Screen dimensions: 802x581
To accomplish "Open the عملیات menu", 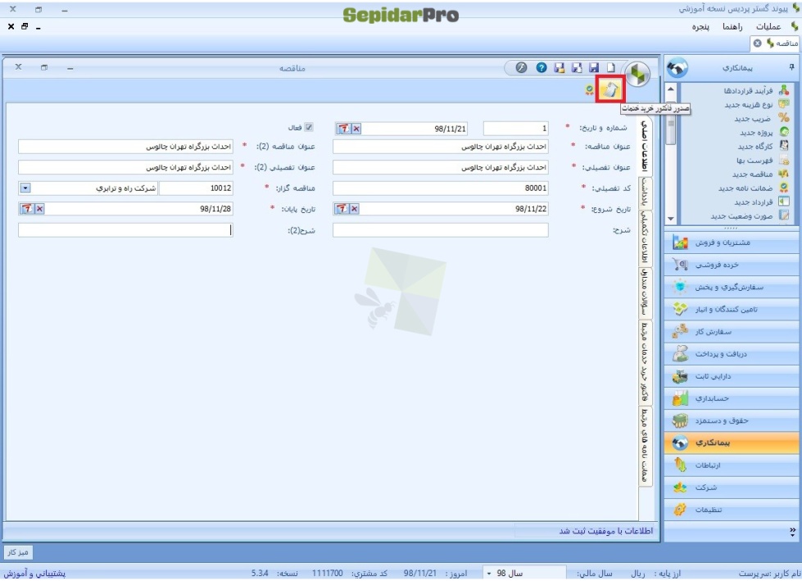I will pos(768,26).
